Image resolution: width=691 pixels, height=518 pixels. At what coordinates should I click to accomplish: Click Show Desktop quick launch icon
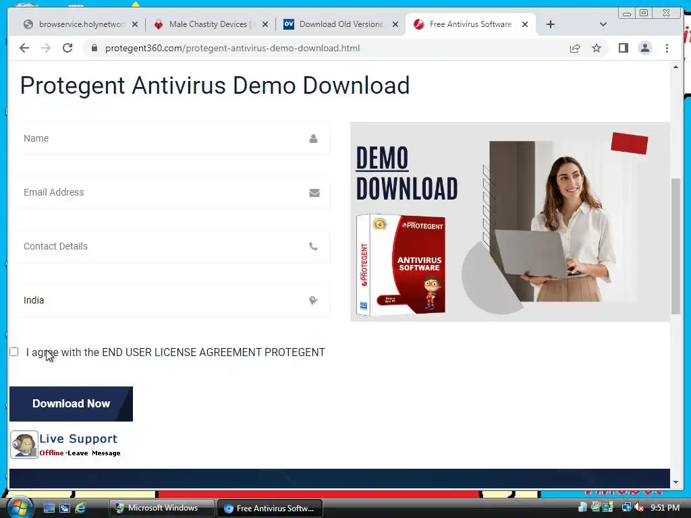click(49, 509)
